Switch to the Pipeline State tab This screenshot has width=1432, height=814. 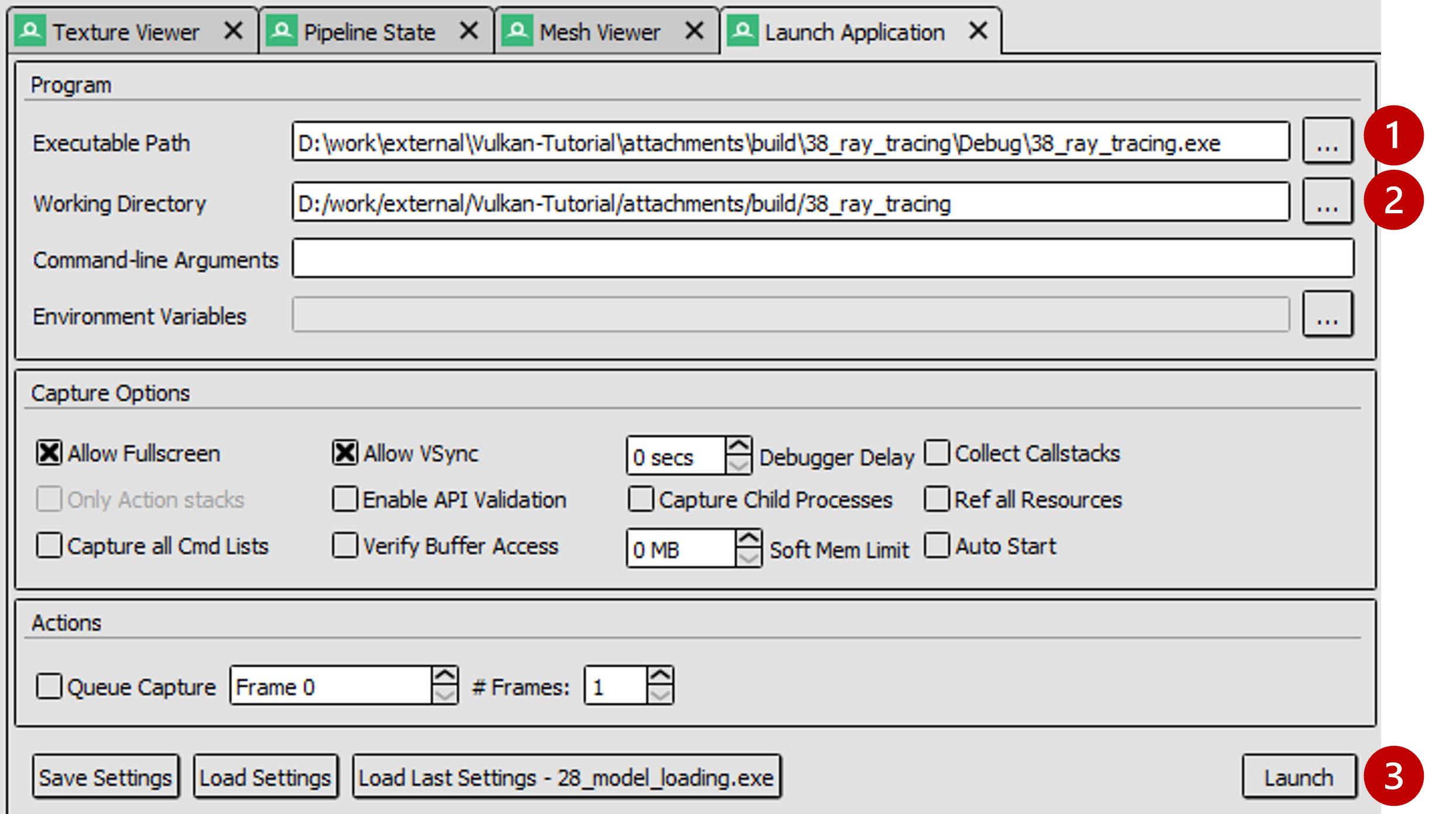click(x=370, y=30)
